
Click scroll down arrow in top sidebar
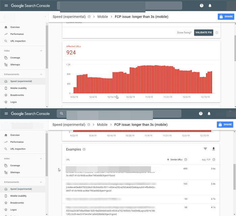(47, 107)
